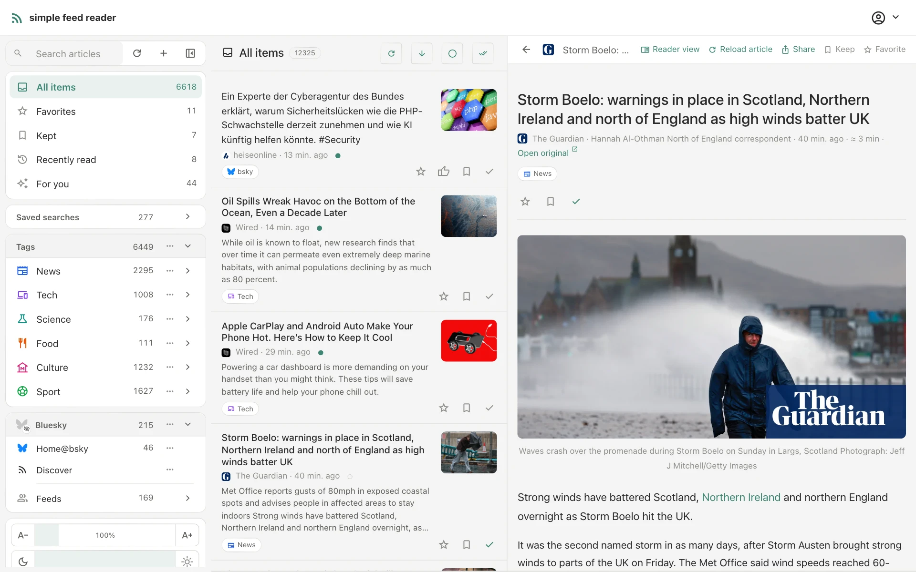Open the Kept list
The image size is (916, 572).
point(105,136)
